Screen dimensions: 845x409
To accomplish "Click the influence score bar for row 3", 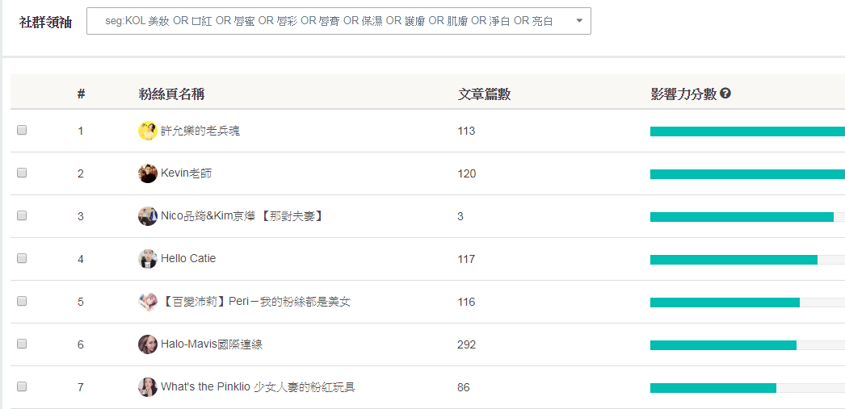I will click(742, 216).
